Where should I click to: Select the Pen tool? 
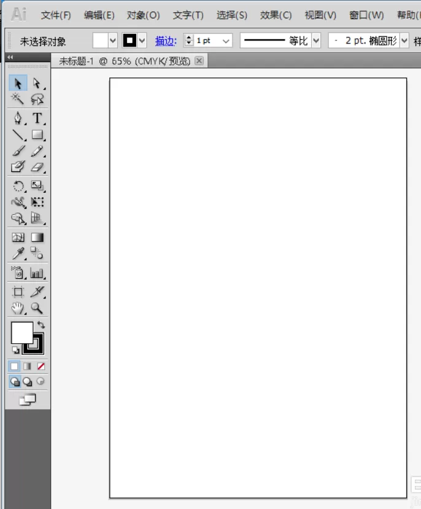coord(18,118)
